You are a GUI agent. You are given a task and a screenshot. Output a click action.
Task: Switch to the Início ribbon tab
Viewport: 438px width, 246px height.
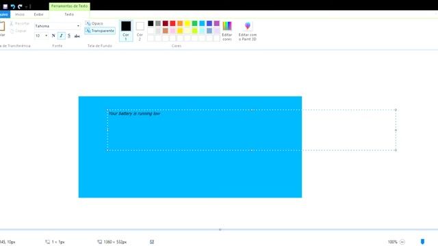[x=20, y=14]
